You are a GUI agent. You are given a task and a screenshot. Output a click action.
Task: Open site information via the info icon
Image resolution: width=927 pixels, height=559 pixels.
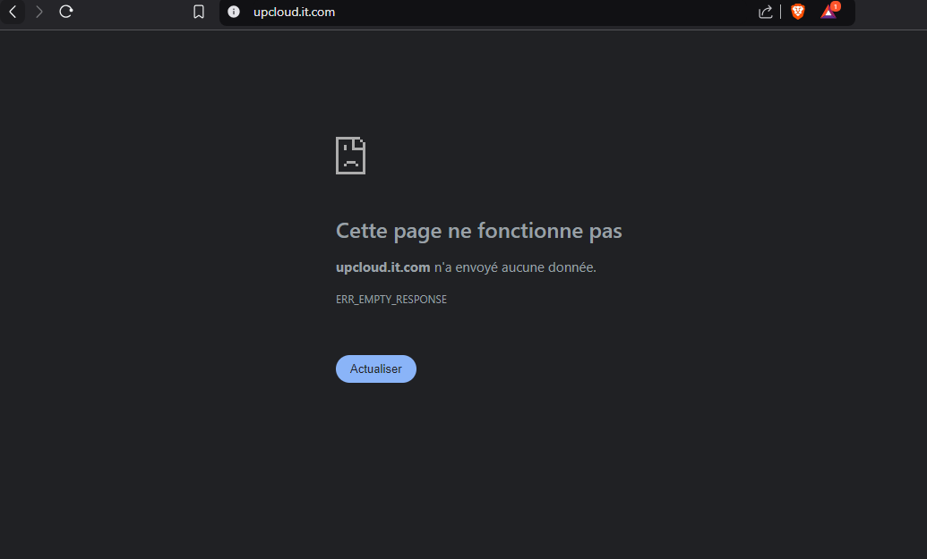pyautogui.click(x=234, y=12)
